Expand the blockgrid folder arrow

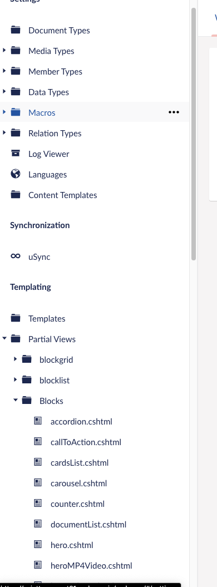coord(16,359)
